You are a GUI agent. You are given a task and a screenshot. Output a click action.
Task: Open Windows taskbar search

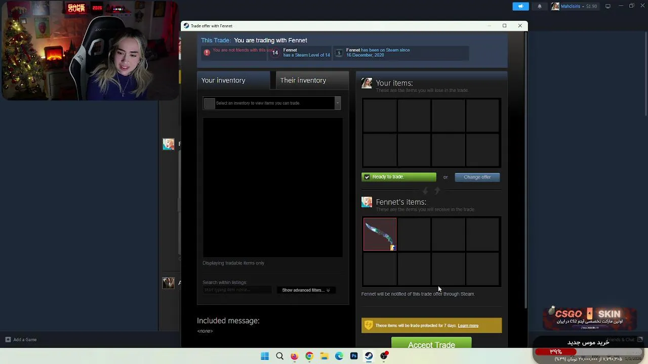(279, 356)
